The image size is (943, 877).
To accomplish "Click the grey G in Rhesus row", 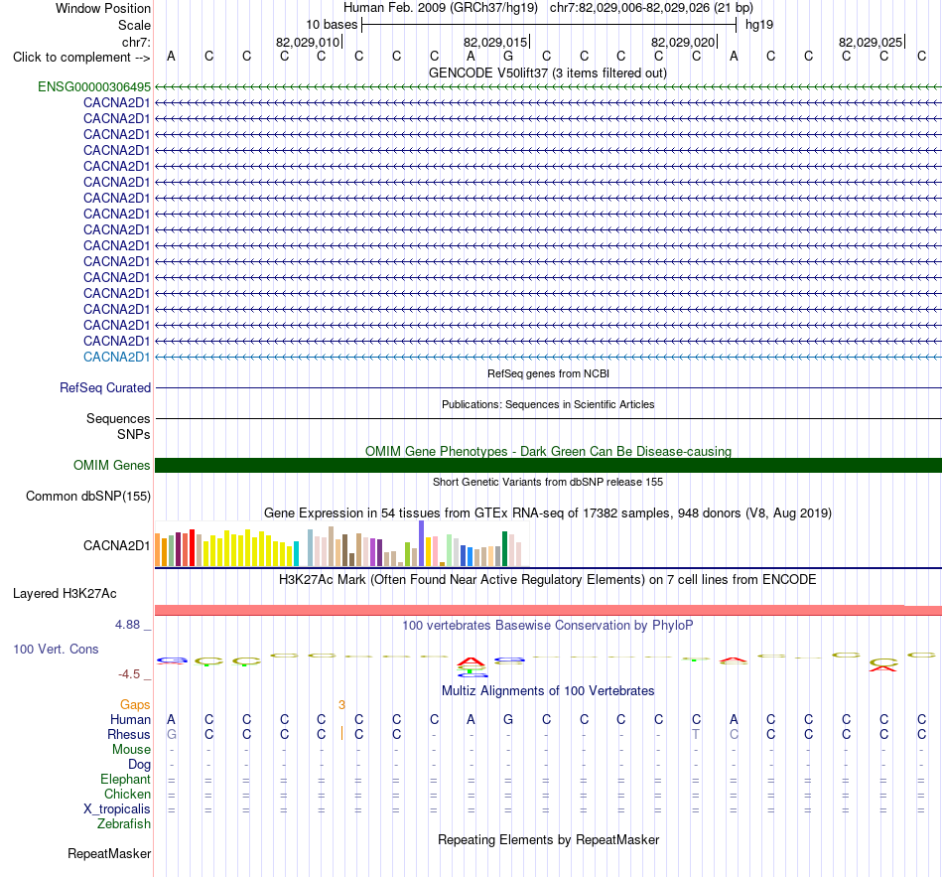I will (x=172, y=734).
